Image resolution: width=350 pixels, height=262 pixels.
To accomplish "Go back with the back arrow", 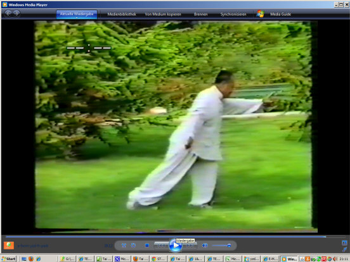I will tap(8, 13).
